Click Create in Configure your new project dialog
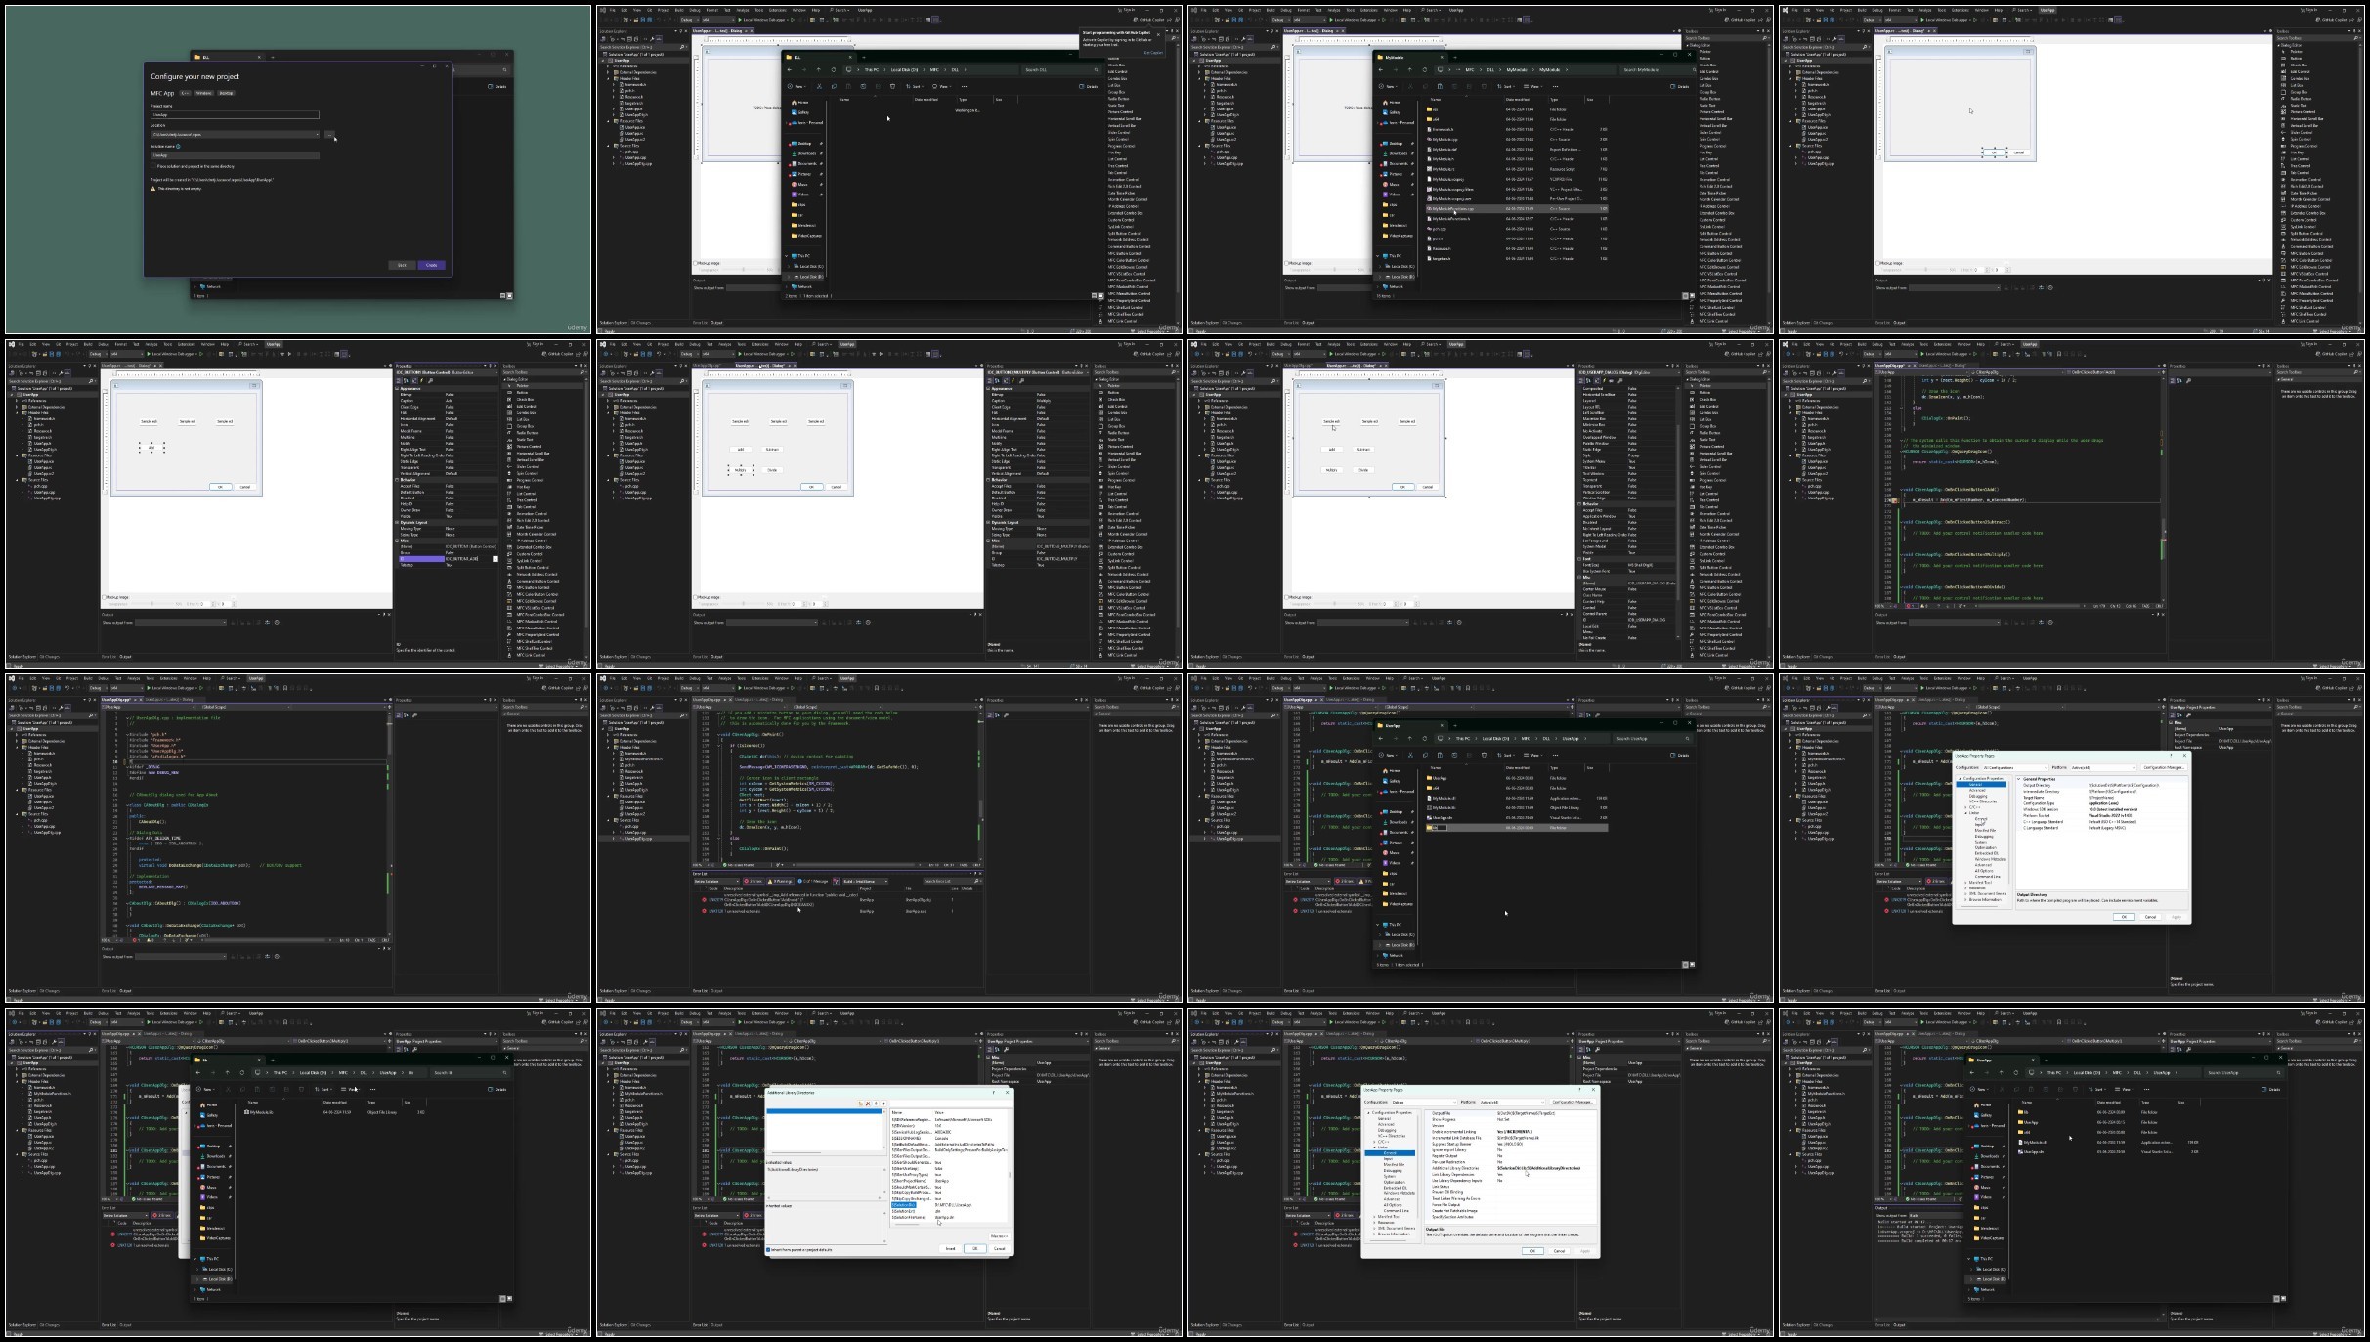 [431, 265]
